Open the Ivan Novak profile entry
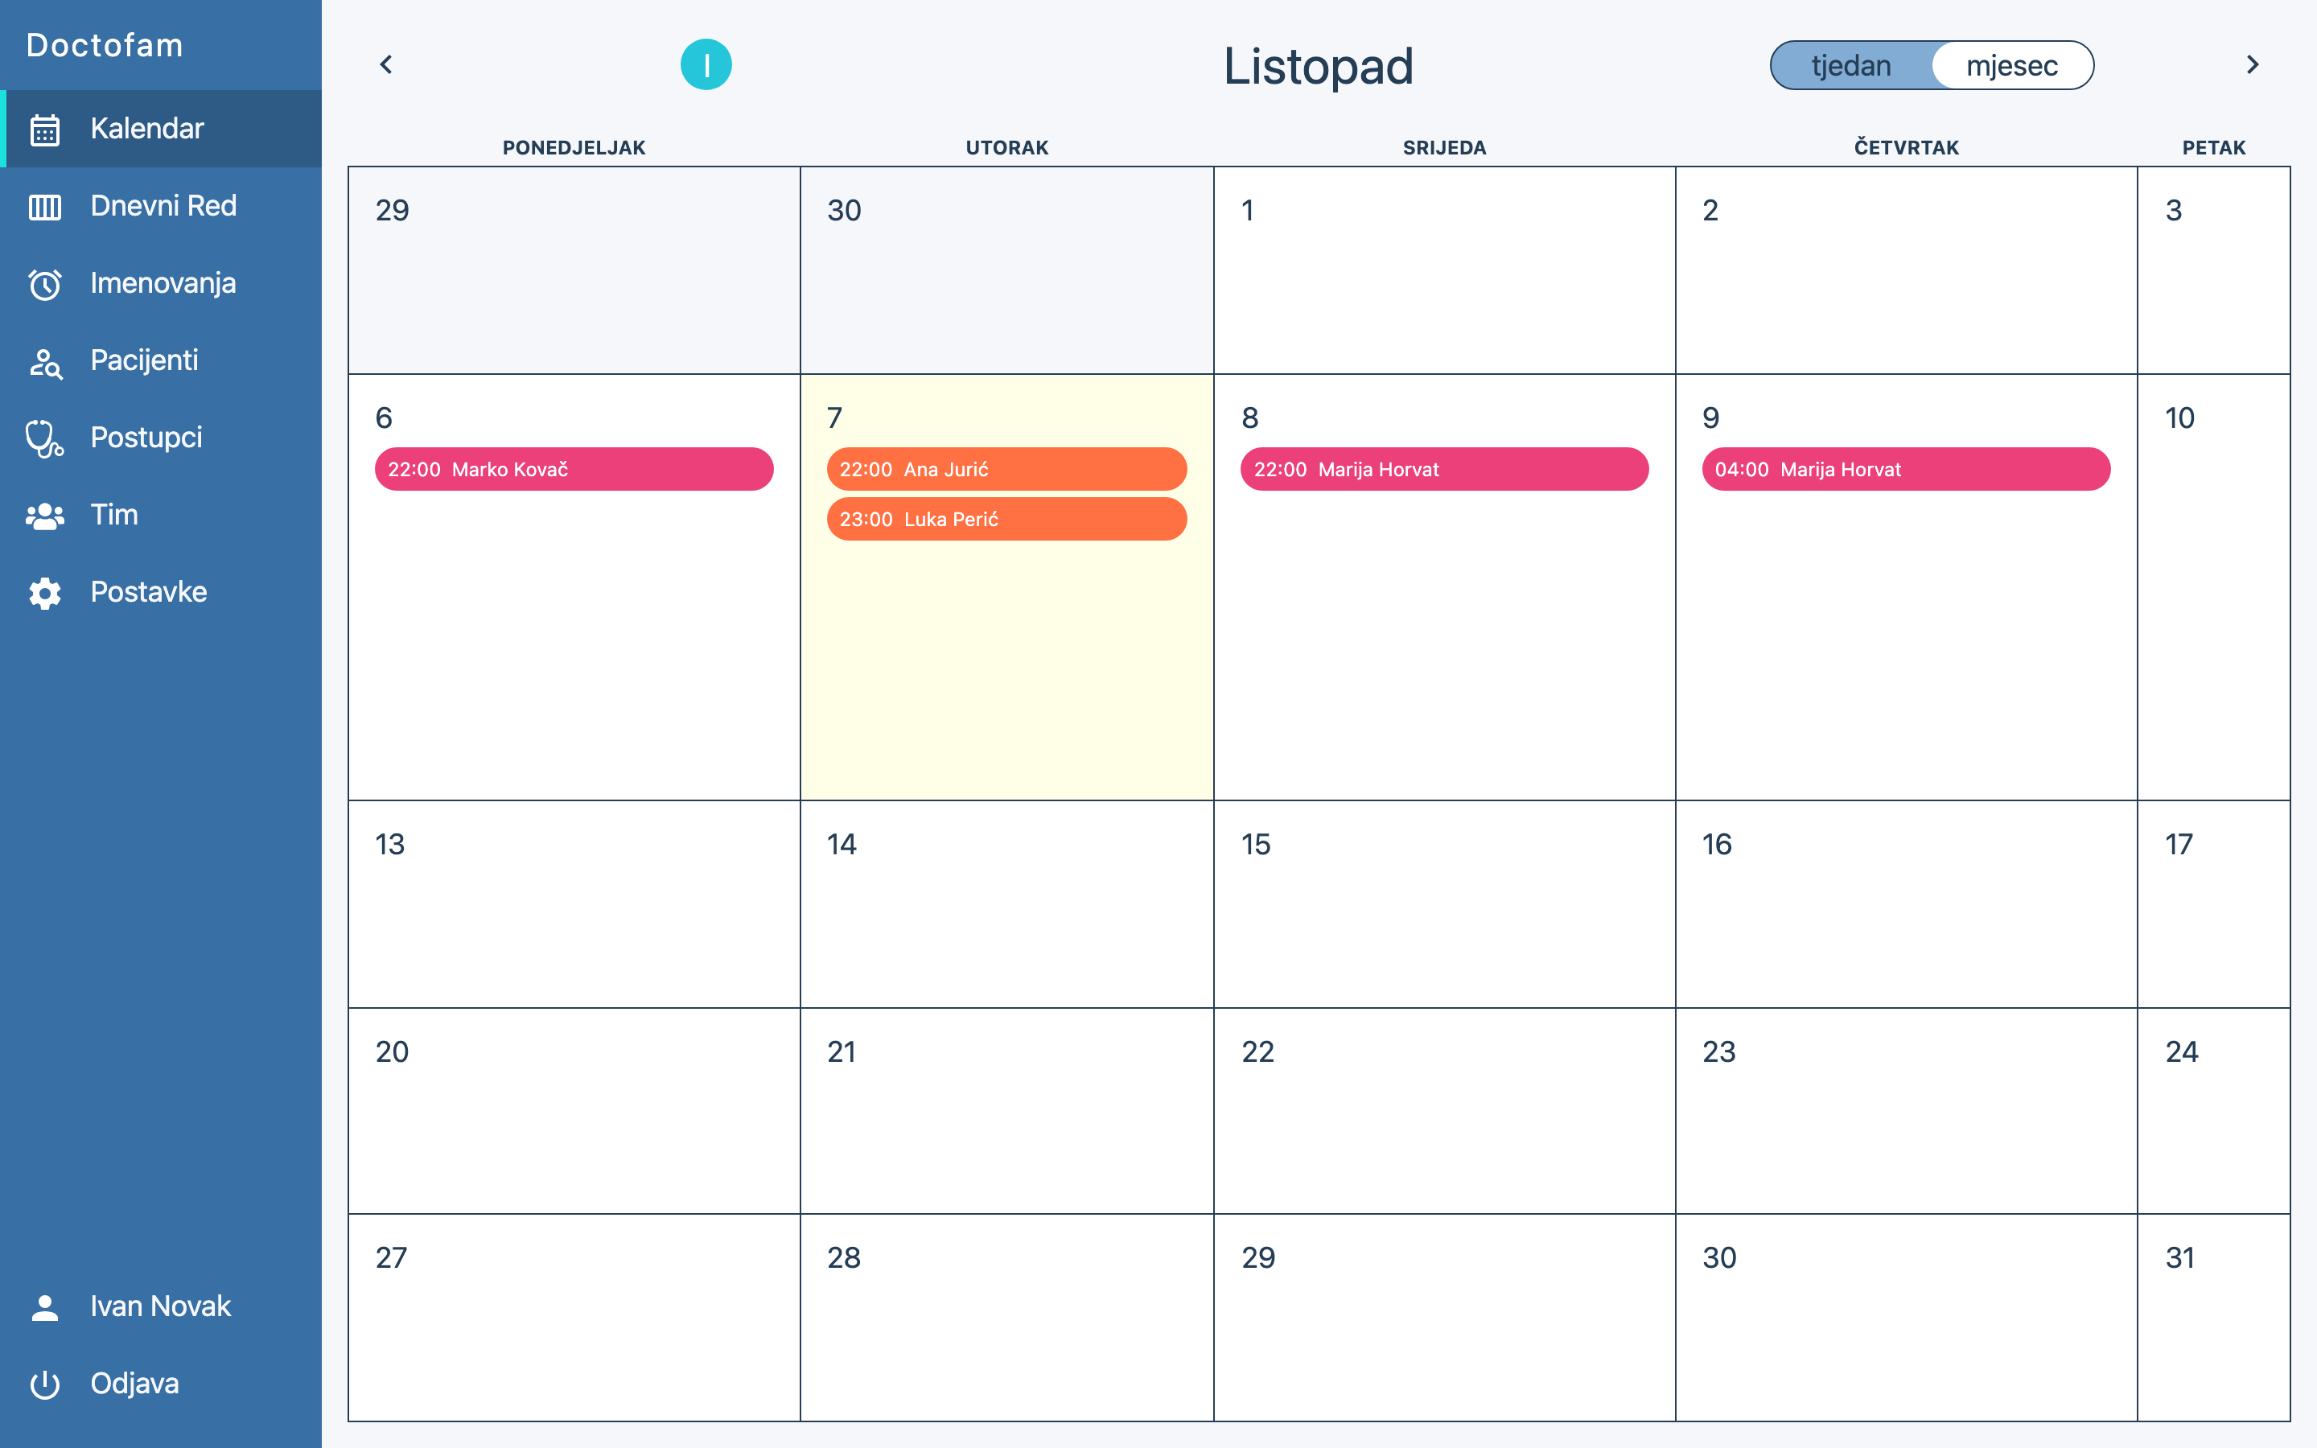Viewport: 2317px width, 1448px height. [160, 1306]
